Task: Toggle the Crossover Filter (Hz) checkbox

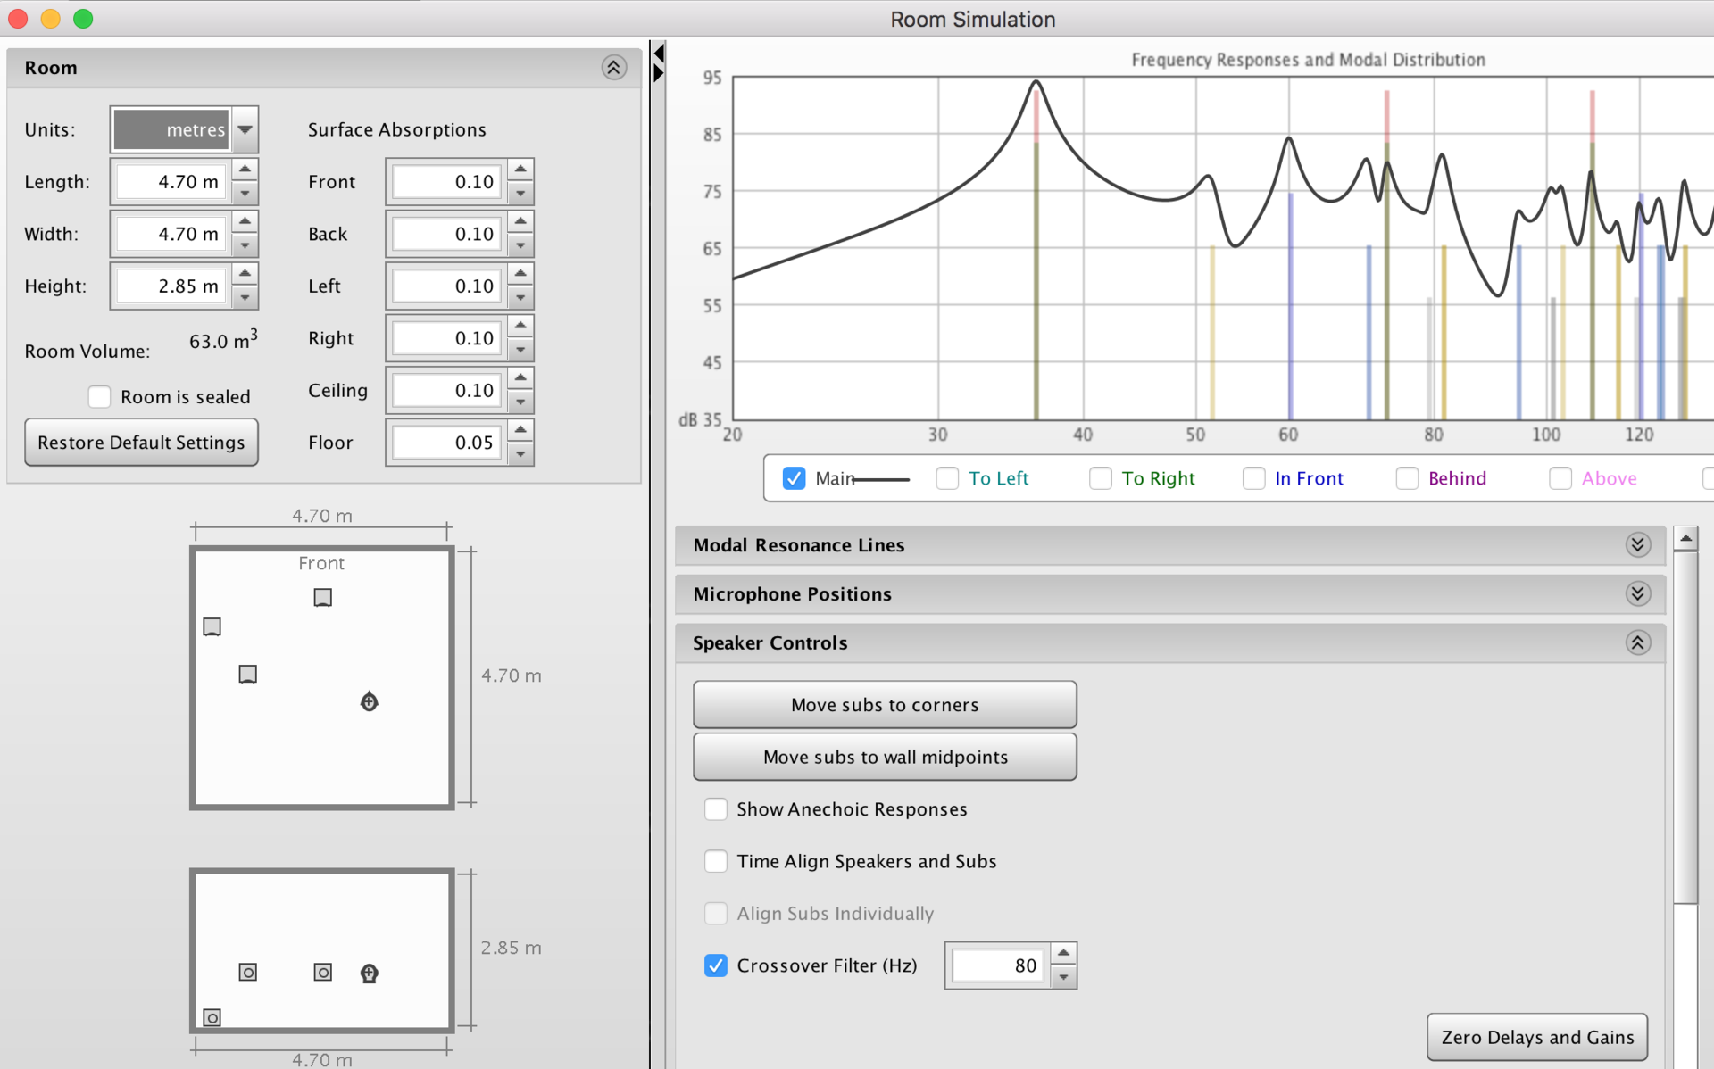Action: tap(716, 965)
